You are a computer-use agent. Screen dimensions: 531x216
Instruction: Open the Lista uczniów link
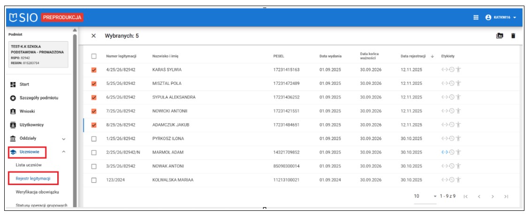(x=29, y=165)
